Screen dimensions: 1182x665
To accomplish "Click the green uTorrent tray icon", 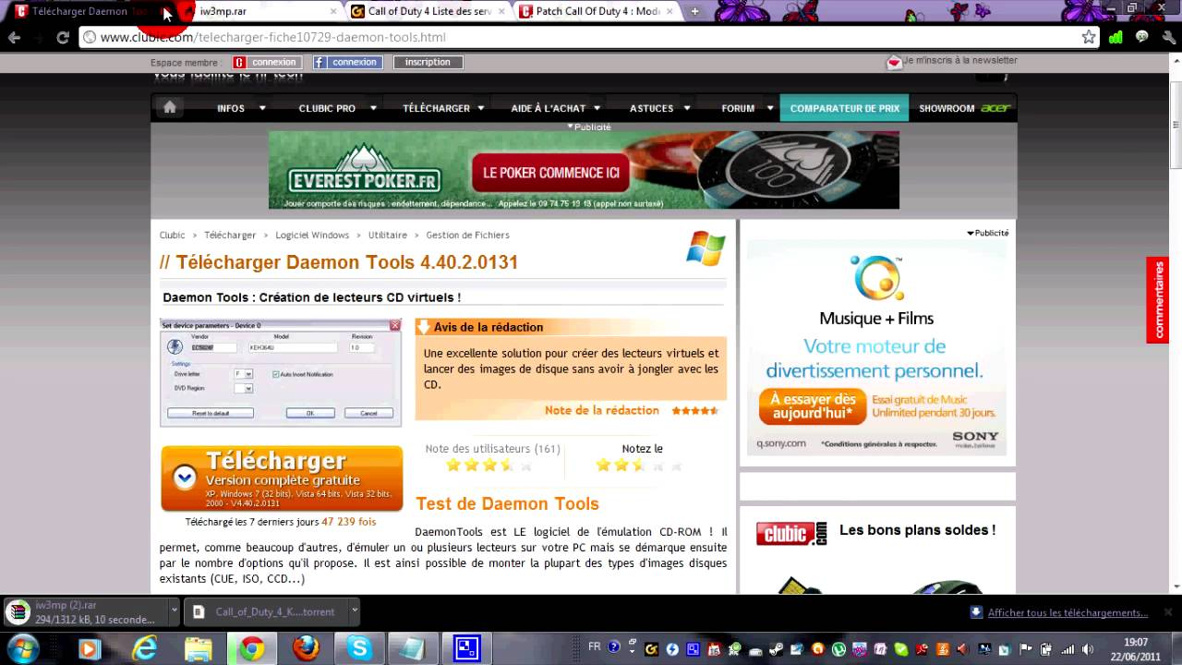I will pyautogui.click(x=838, y=649).
